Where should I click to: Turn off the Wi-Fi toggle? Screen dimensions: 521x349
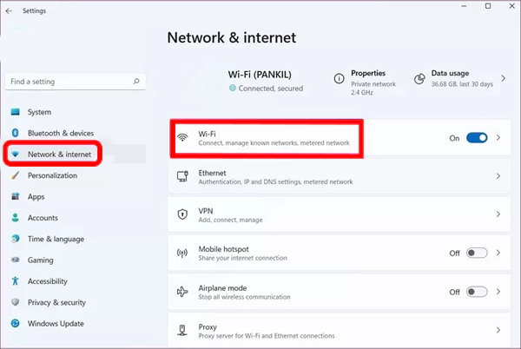(477, 138)
